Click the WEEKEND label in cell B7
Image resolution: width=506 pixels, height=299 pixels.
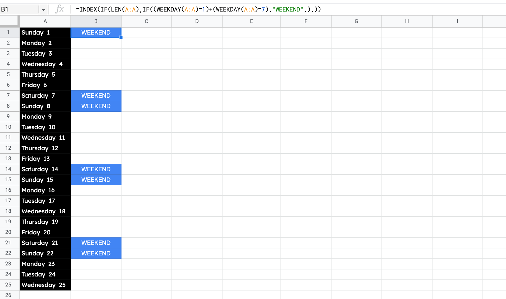coord(96,95)
